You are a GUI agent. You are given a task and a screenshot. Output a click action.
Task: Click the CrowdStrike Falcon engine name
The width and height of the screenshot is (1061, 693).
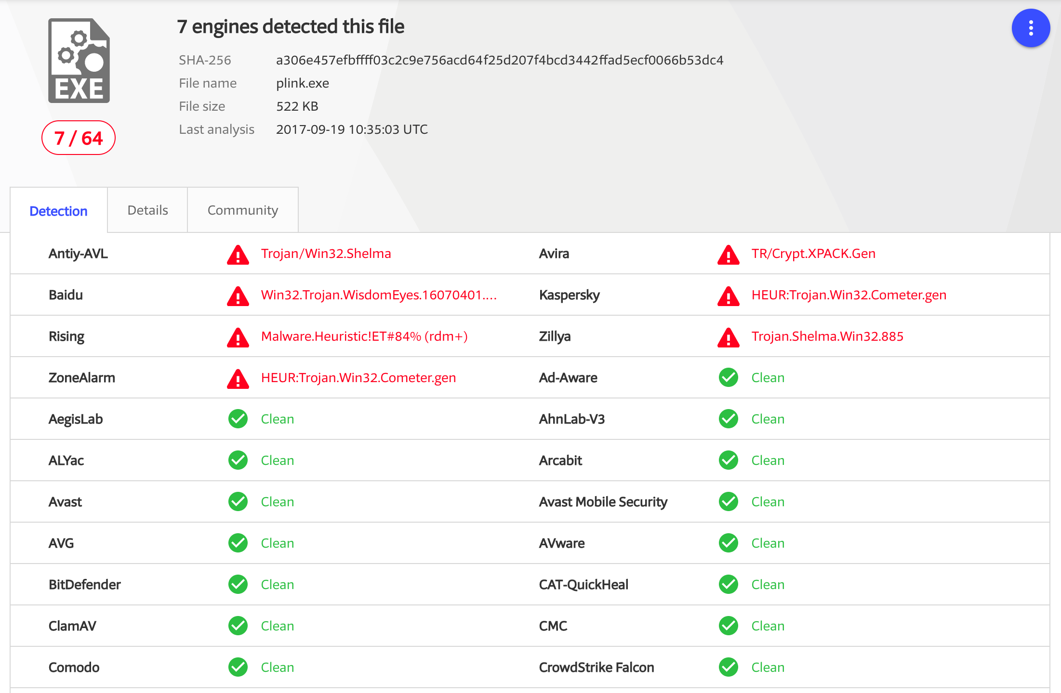(597, 667)
